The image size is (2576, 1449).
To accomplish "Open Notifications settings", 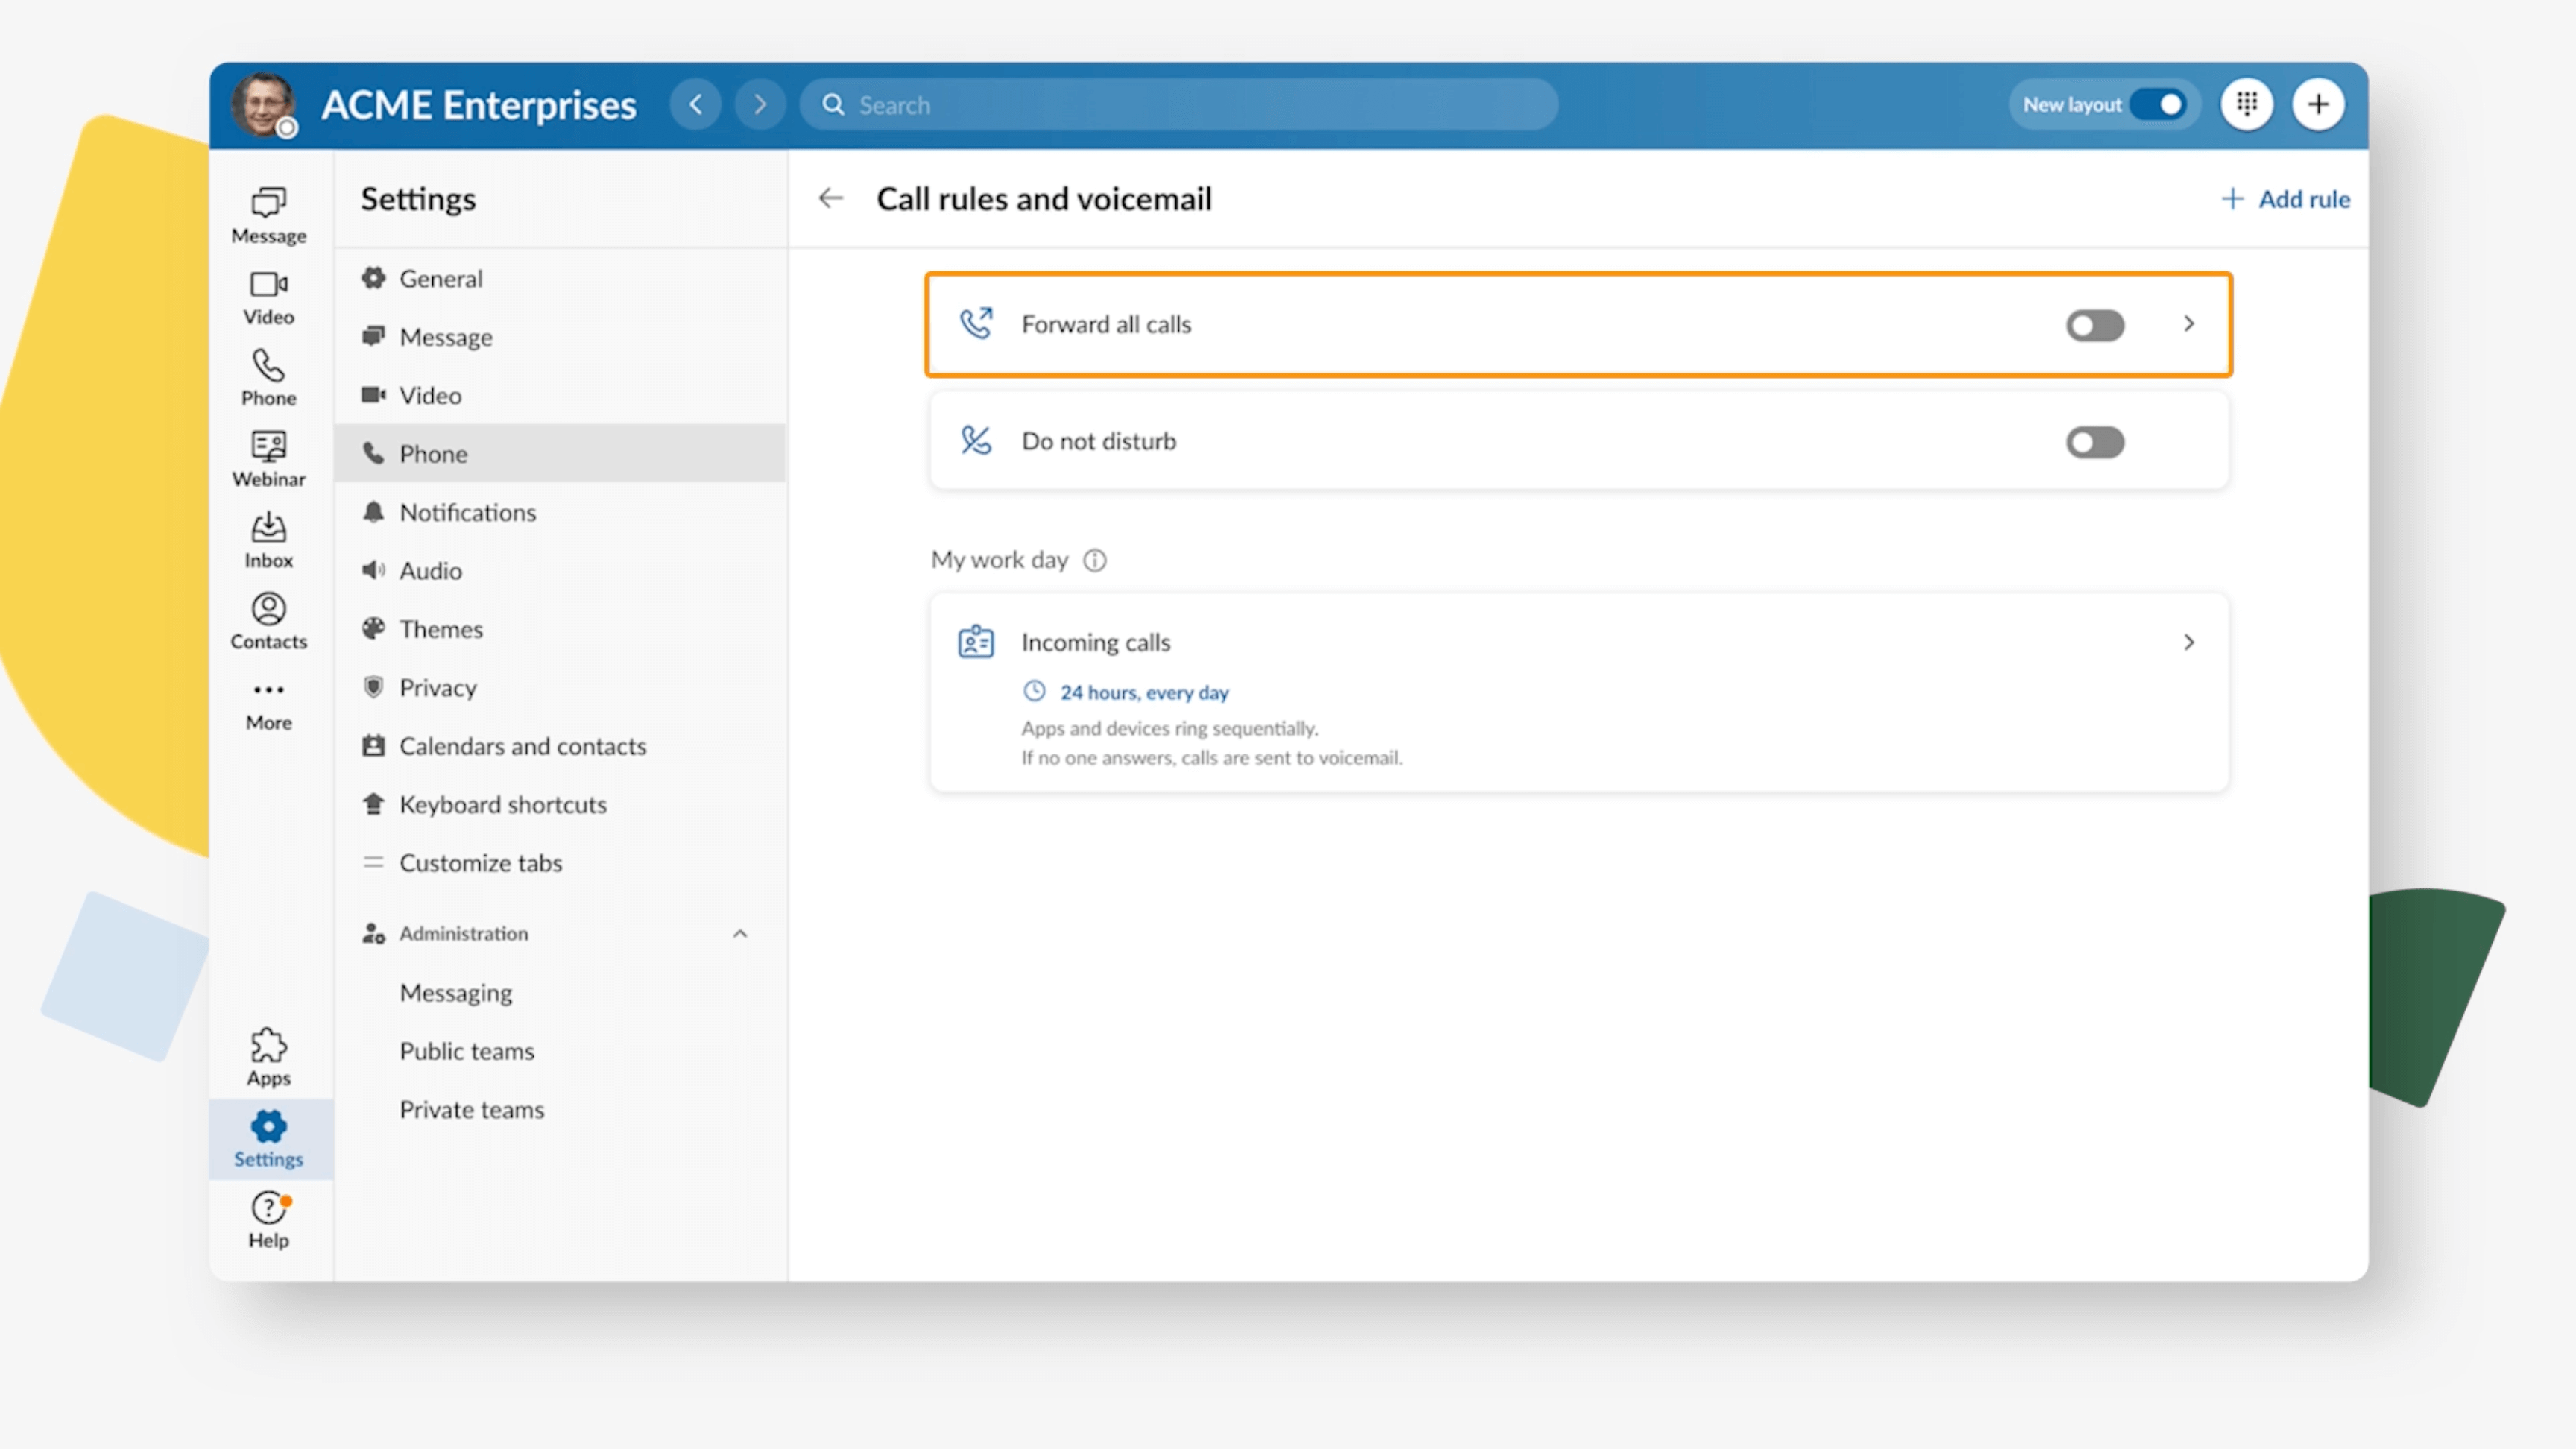I will coord(467,511).
